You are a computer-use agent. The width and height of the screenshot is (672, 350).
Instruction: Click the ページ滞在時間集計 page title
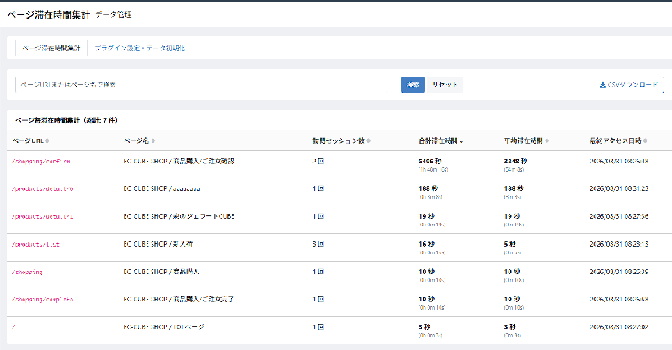(49, 14)
